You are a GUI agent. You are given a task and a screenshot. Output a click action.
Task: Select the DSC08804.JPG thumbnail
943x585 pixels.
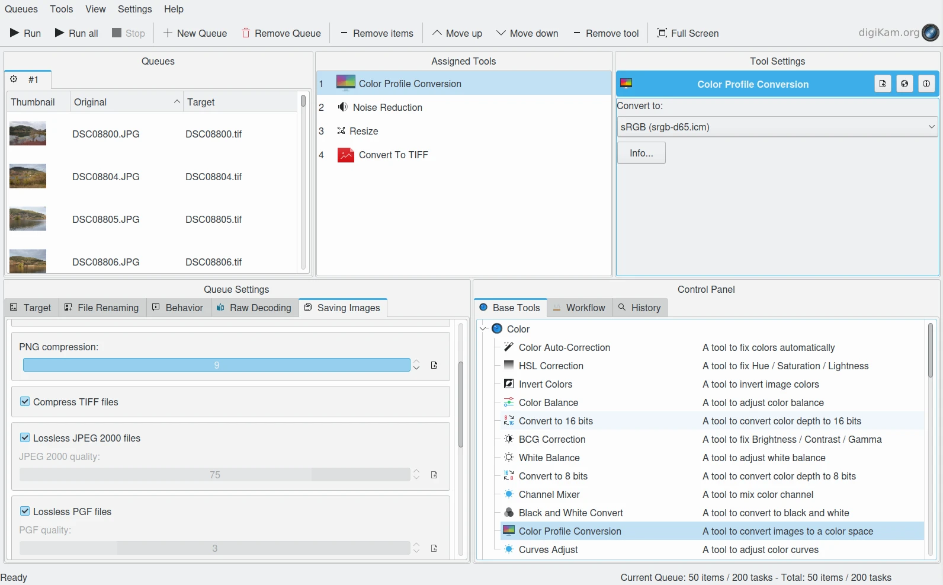[x=28, y=177]
